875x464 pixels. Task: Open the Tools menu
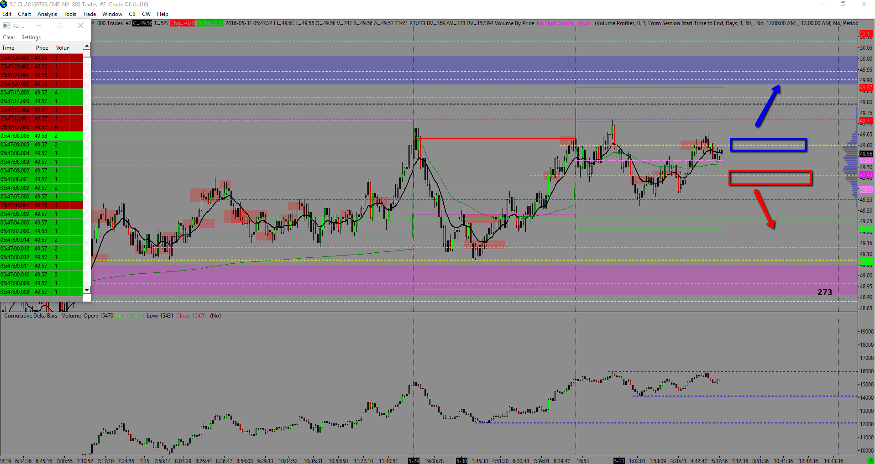pos(70,14)
